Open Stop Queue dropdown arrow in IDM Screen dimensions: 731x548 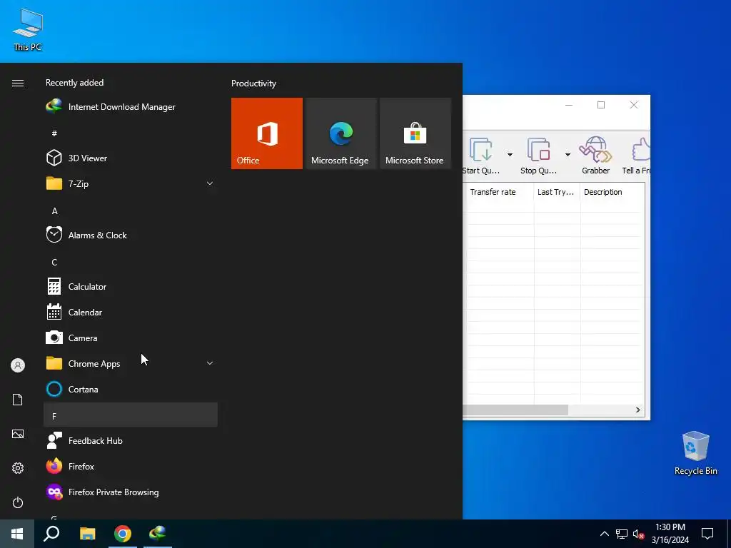[568, 155]
